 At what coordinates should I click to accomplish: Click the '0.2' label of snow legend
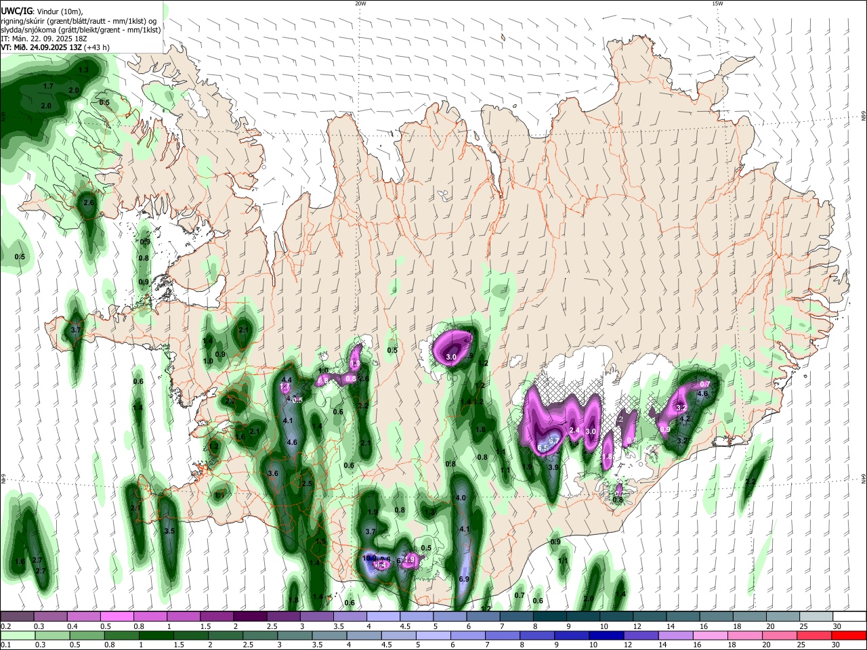pos(5,626)
